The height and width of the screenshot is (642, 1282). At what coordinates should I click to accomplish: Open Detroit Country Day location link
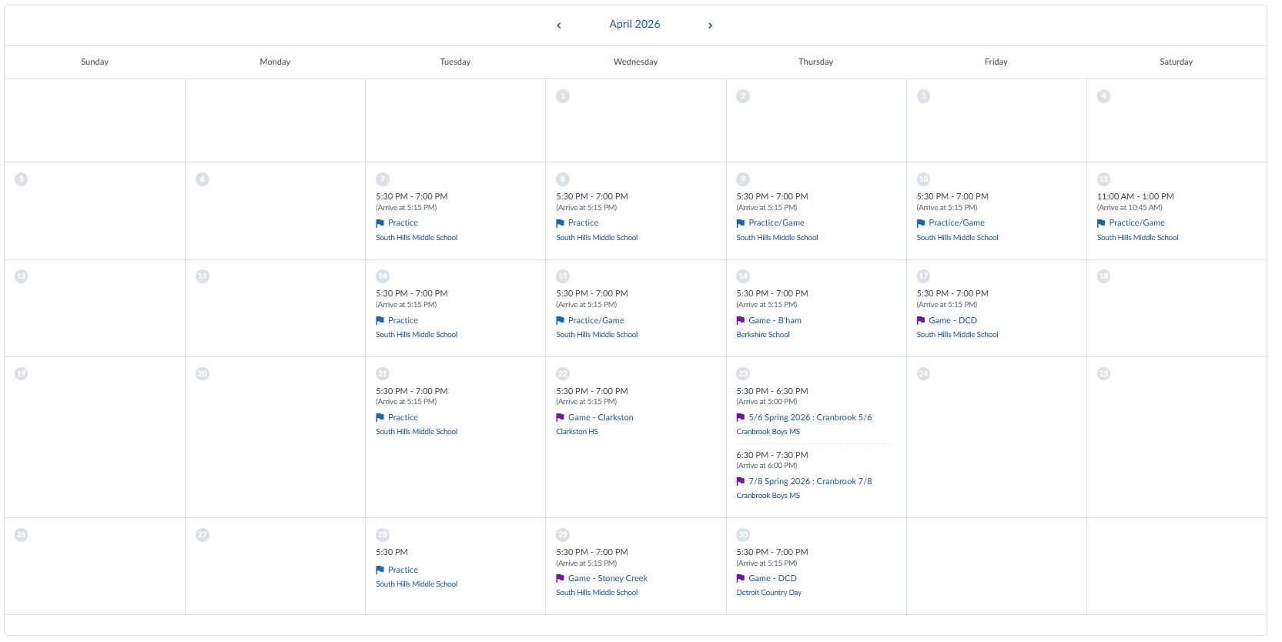pos(768,593)
